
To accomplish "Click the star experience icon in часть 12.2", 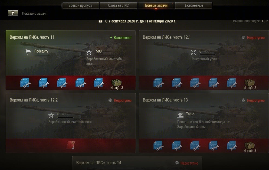I will pos(51,115).
